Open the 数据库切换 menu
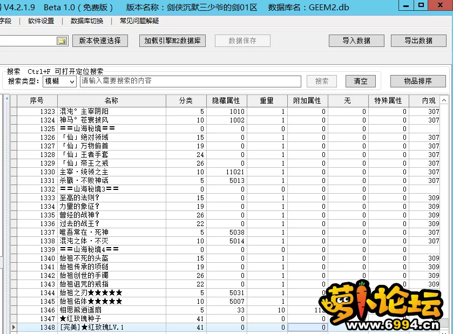The image size is (453, 334). point(87,21)
